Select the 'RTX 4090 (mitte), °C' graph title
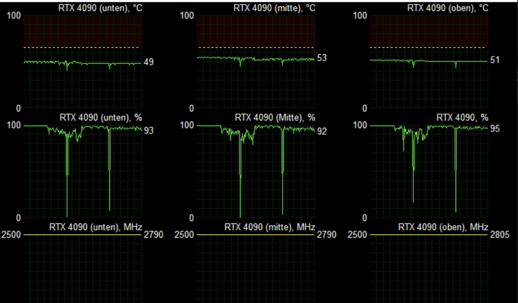The height and width of the screenshot is (303, 518). [x=274, y=8]
